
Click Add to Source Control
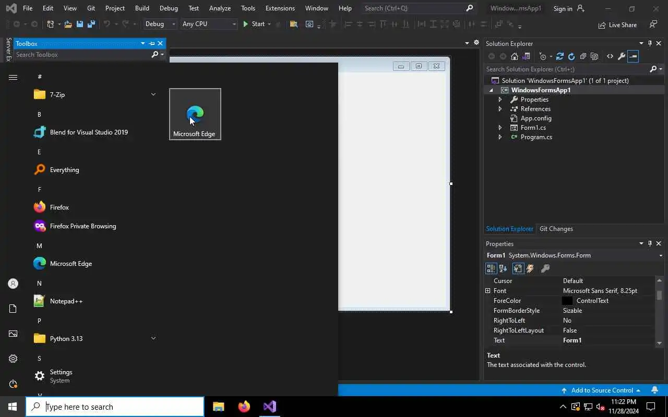point(600,390)
